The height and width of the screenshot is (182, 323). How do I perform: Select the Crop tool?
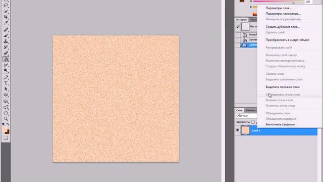tap(6, 17)
